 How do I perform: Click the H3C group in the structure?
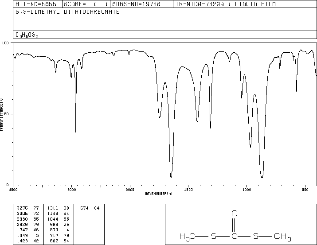pyautogui.click(x=188, y=237)
